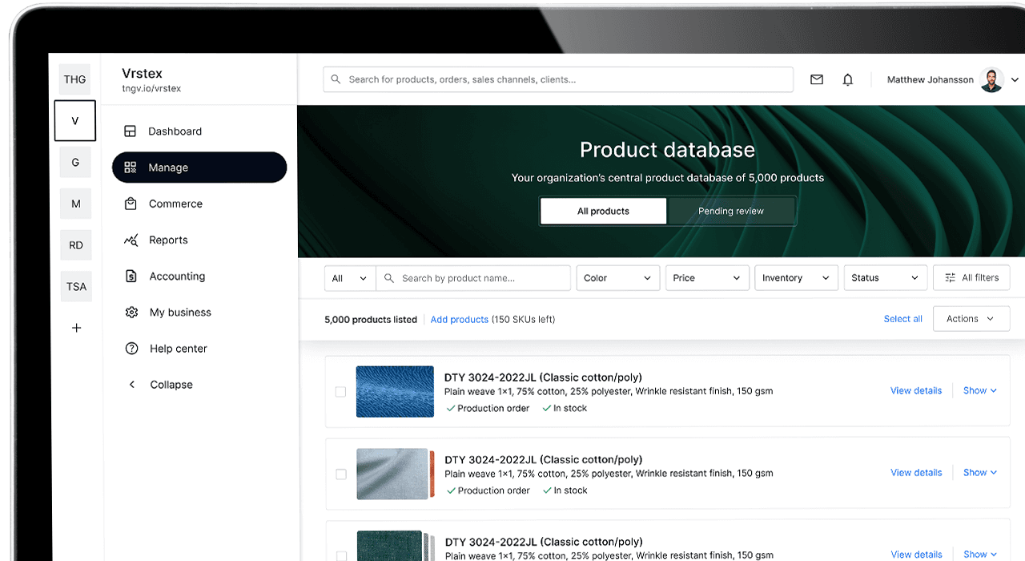Open the Price filter dropdown
1025x561 pixels.
tap(707, 278)
